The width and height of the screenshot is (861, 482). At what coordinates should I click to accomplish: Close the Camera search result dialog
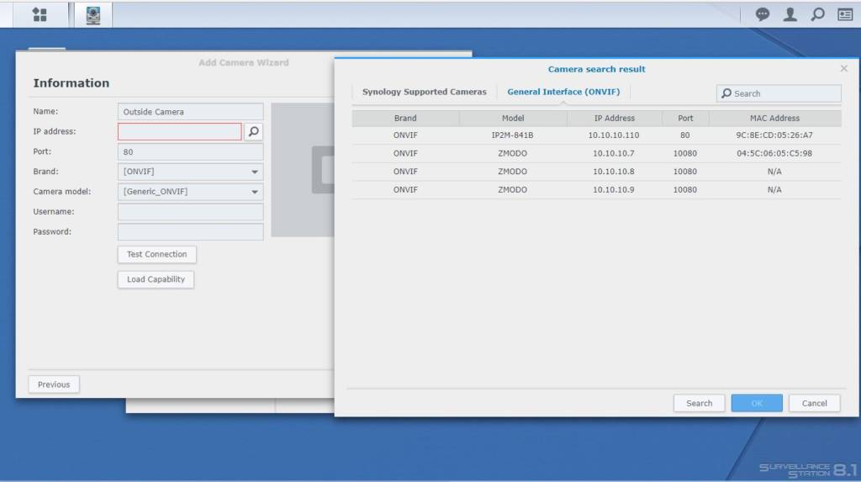pyautogui.click(x=844, y=68)
